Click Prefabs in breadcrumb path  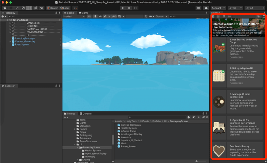pos(157,121)
